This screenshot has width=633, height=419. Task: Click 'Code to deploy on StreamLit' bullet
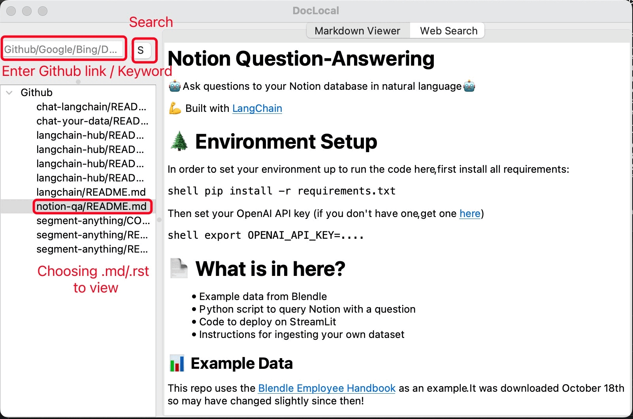(268, 322)
